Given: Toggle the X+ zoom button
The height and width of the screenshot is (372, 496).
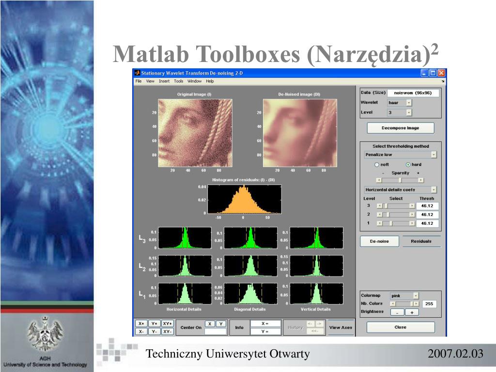Looking at the screenshot, I should (x=141, y=324).
